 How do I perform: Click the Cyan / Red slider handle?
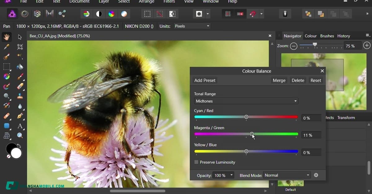pos(246,117)
